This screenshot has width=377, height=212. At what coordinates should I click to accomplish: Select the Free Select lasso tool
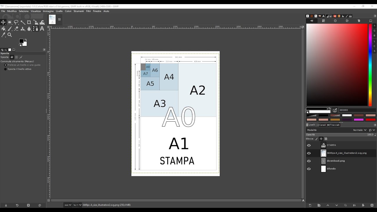coord(16,22)
